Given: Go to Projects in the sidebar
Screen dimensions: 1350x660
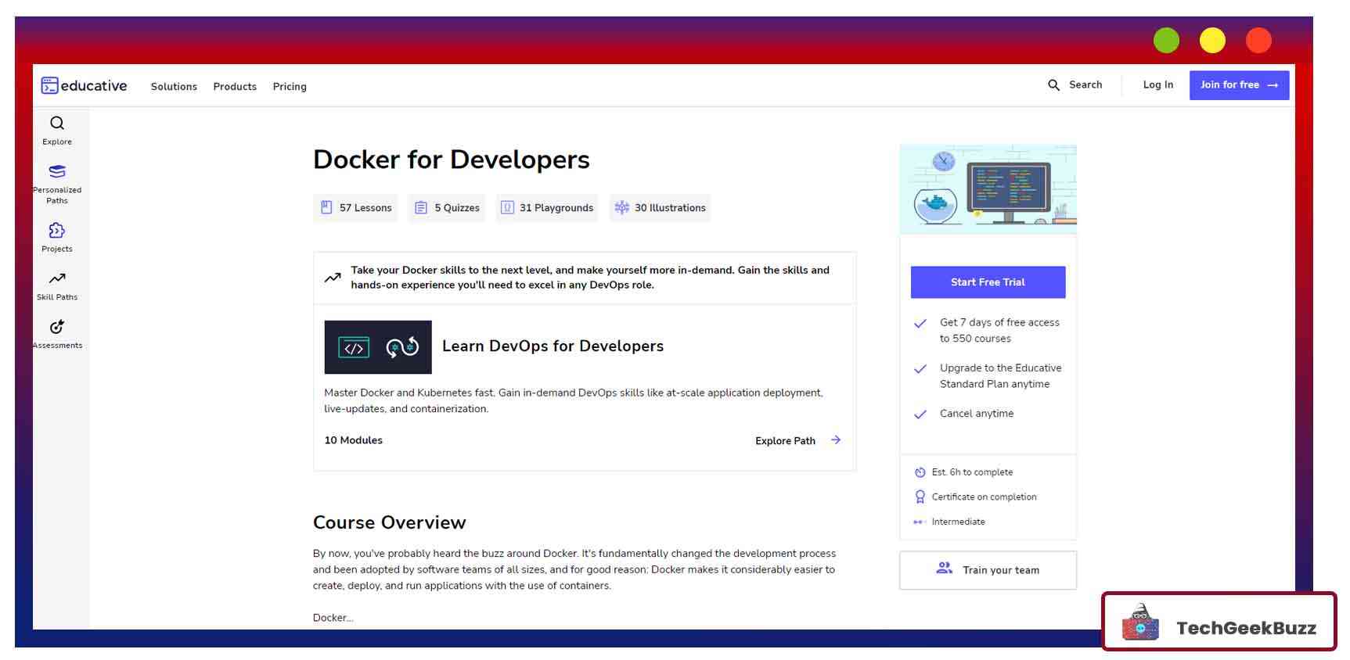Looking at the screenshot, I should coord(57,231).
